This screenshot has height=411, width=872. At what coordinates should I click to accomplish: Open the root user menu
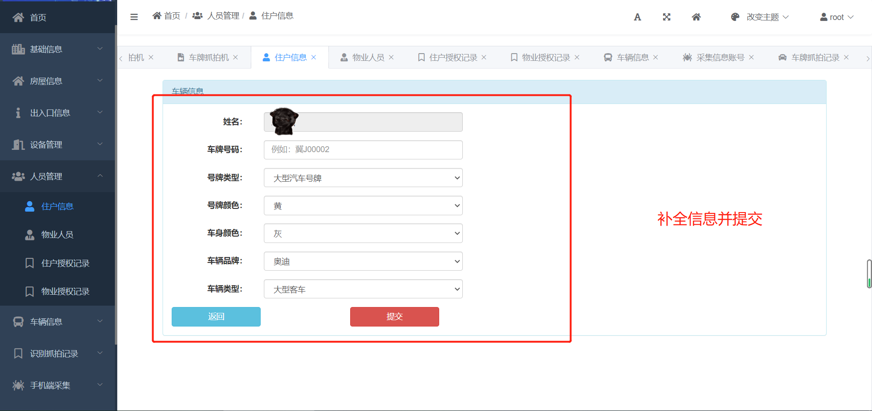click(837, 17)
